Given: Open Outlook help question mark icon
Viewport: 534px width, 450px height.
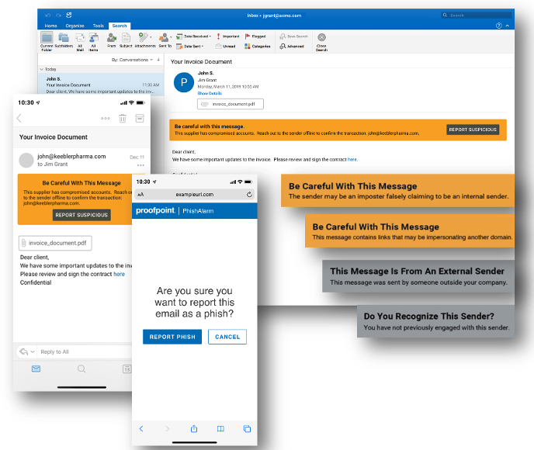Looking at the screenshot, I should (499, 26).
